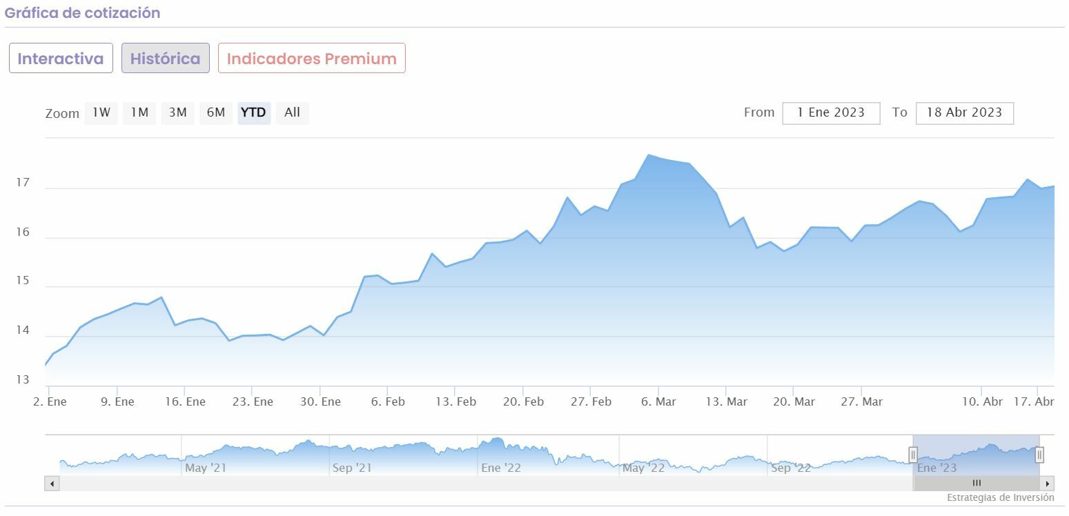Select the YTD zoom option

254,112
